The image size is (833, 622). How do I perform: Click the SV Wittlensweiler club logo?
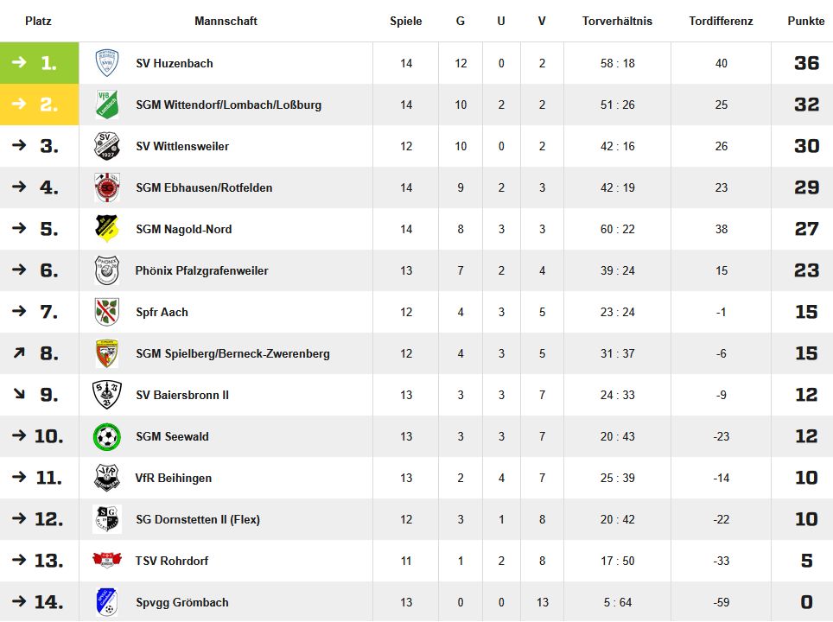click(107, 146)
